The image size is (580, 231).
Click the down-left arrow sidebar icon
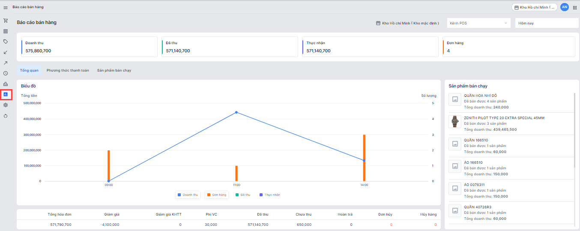tap(6, 52)
